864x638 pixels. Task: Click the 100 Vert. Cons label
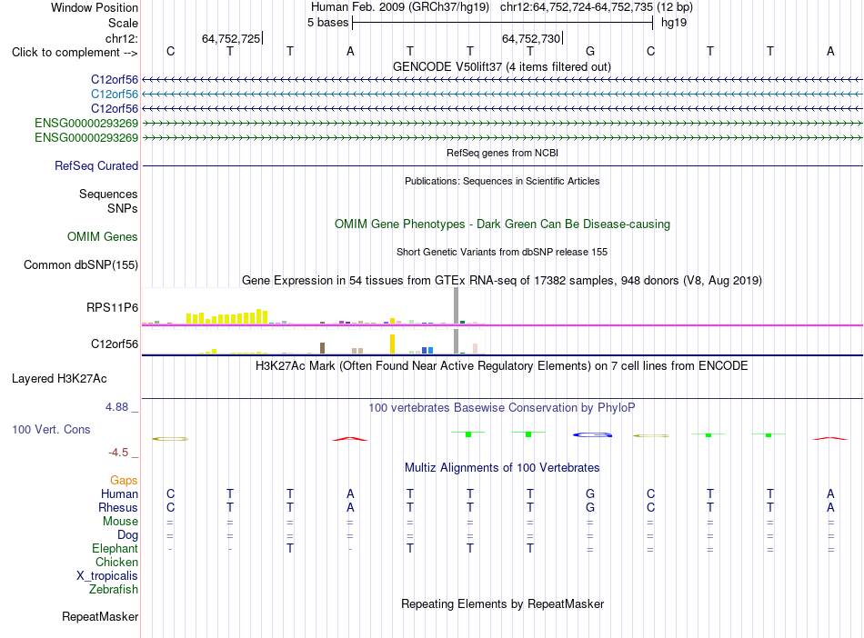[51, 429]
